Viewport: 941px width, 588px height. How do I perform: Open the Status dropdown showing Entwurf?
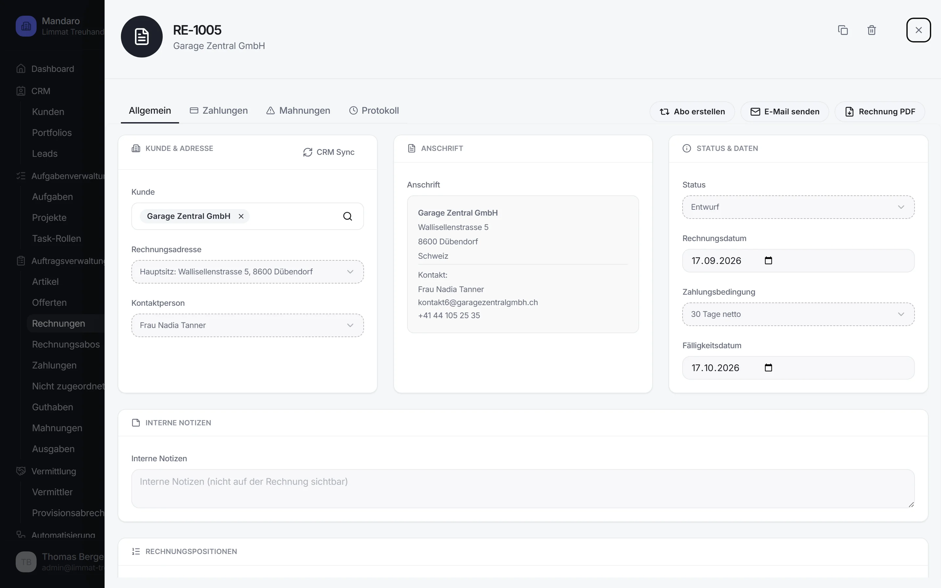pos(798,207)
